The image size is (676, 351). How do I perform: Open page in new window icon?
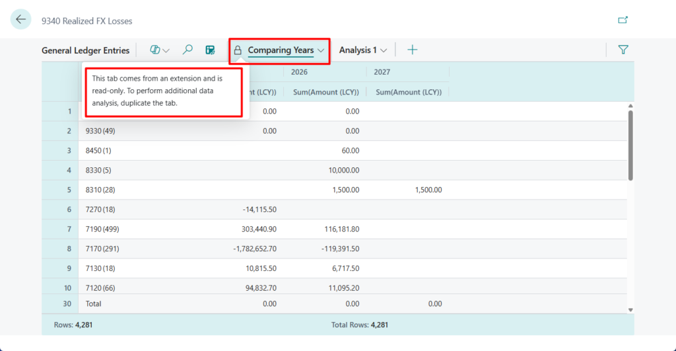pos(623,20)
